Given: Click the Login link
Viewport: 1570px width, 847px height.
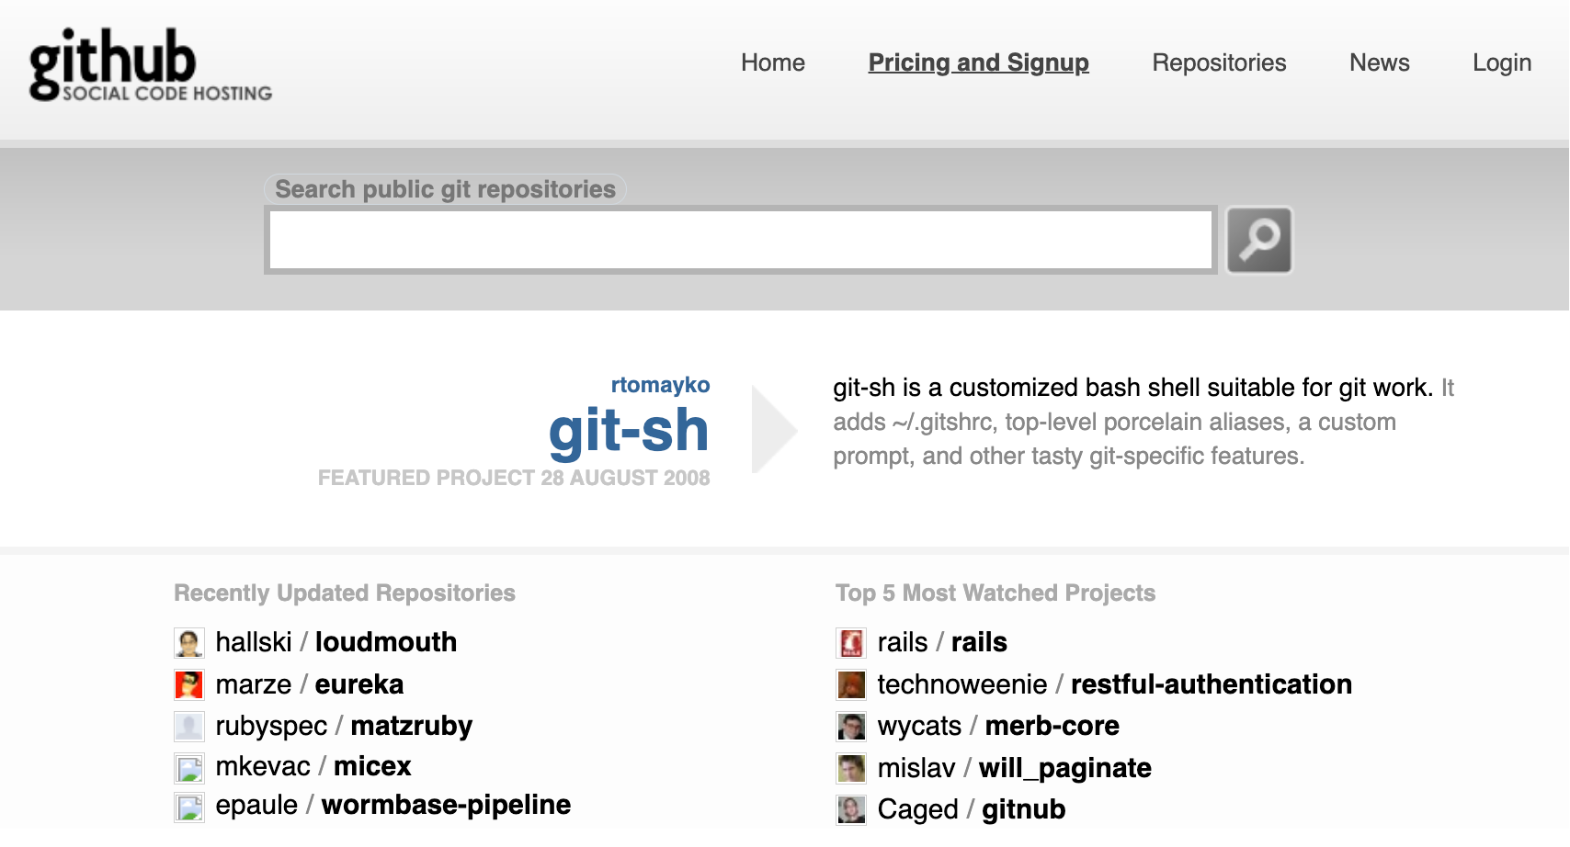Looking at the screenshot, I should 1501,62.
